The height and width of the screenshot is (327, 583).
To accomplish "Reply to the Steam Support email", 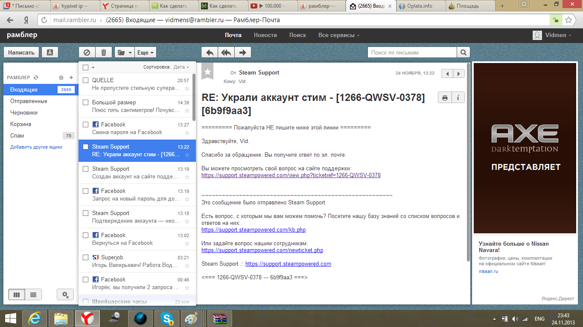I will coord(210,52).
